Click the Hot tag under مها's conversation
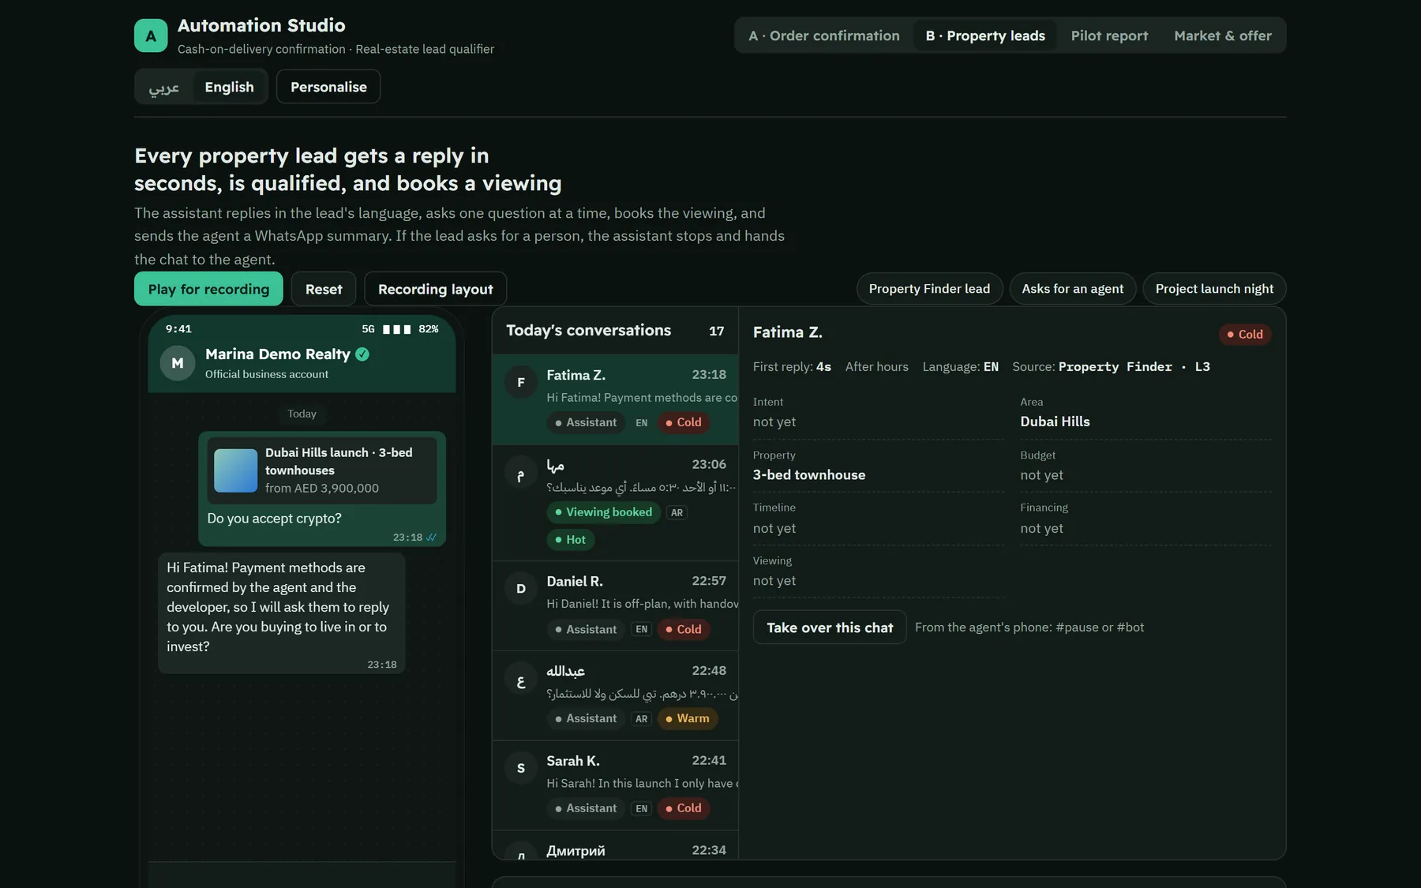The height and width of the screenshot is (888, 1421). pos(570,540)
